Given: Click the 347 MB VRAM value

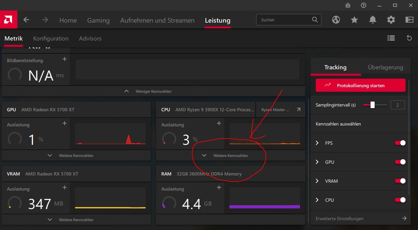Looking at the screenshot, I should point(46,204).
